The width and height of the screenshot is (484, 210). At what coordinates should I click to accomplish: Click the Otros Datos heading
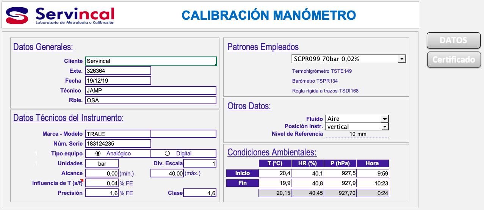[249, 106]
